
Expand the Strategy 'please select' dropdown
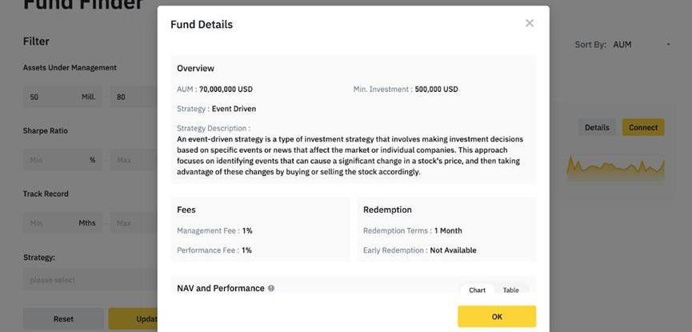tap(90, 280)
